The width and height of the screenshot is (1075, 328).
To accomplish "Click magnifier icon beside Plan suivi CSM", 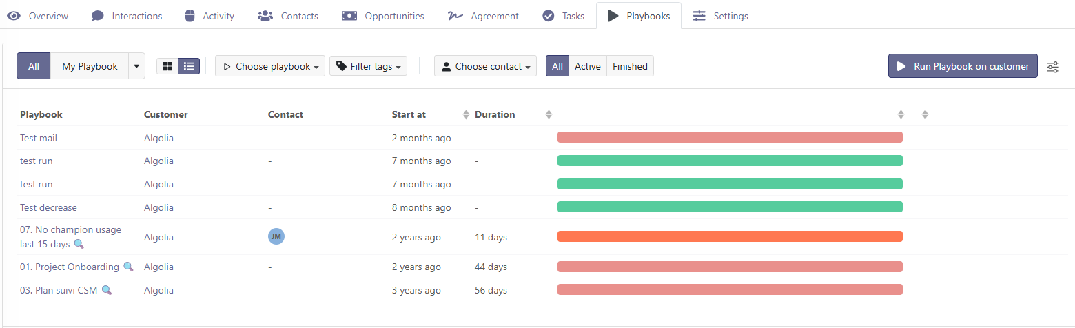I will tap(107, 290).
